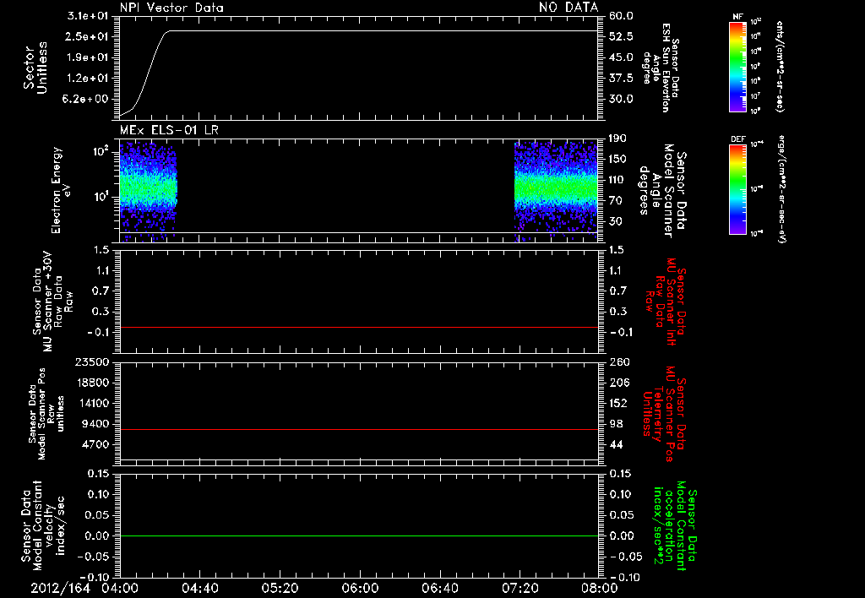
Task: Click the "06:00" time axis label
Action: point(360,588)
